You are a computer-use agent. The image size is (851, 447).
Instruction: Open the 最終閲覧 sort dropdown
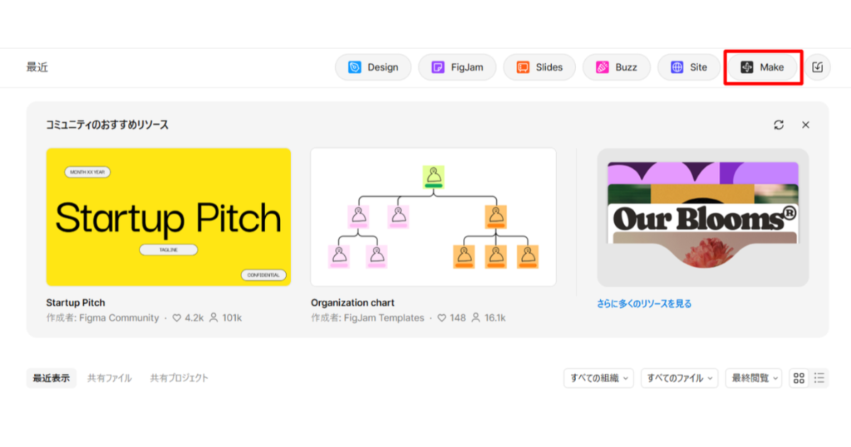point(754,378)
